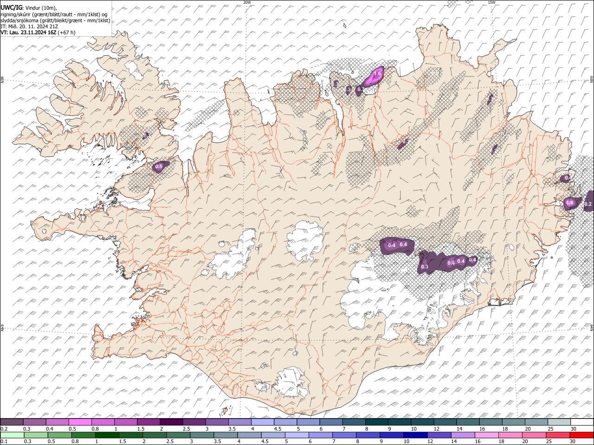Click the '1.6' precipitation value on north coast

[x=377, y=74]
